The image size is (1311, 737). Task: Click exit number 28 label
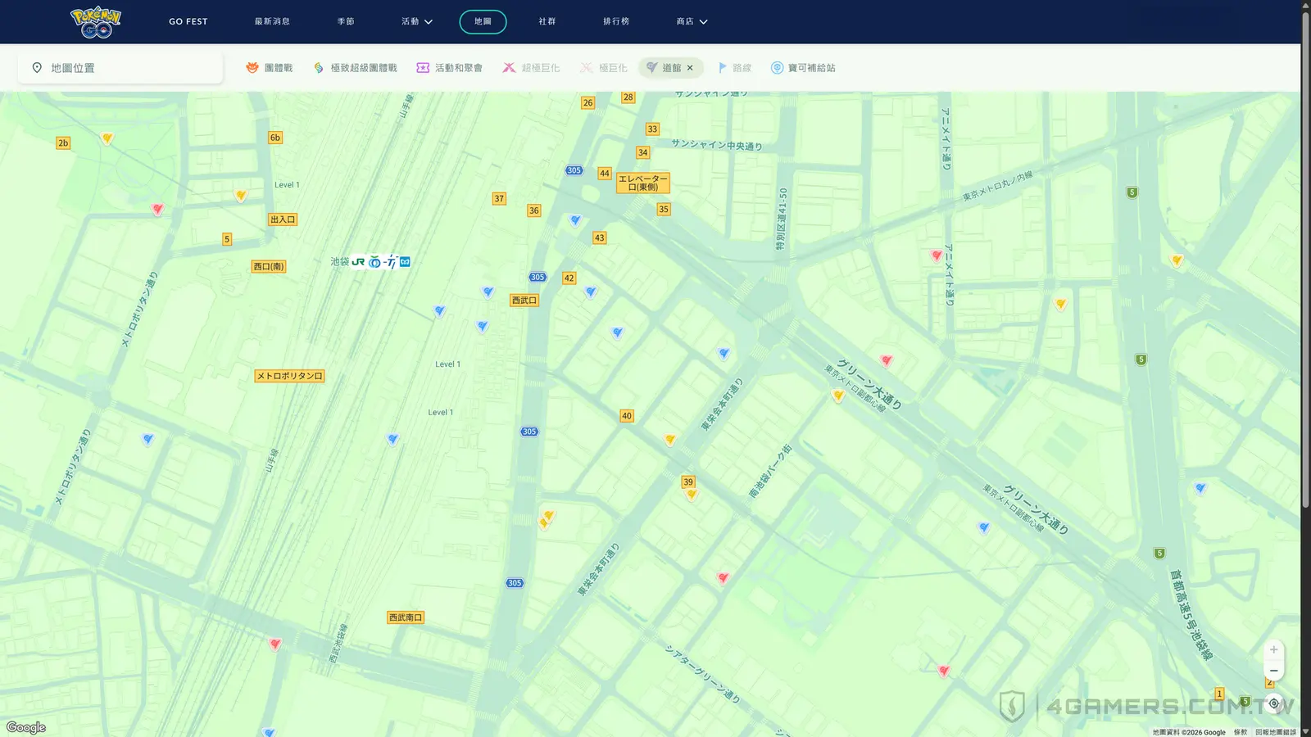(628, 97)
